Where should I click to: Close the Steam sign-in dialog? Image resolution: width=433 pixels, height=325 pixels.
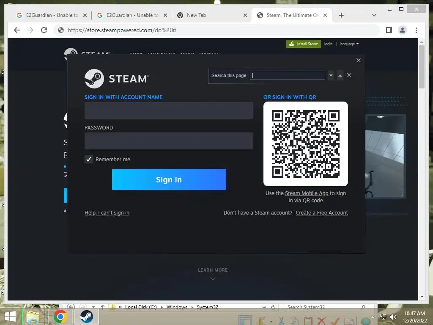pyautogui.click(x=359, y=60)
